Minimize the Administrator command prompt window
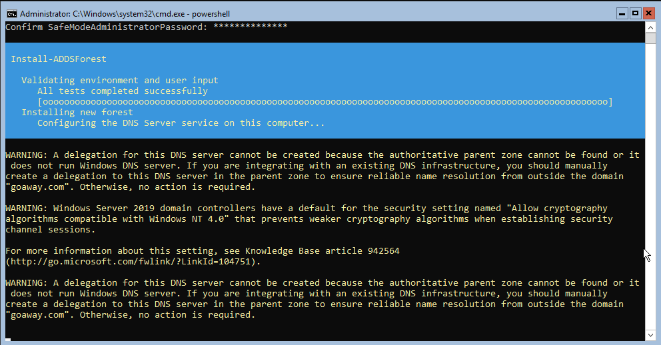Screen dimensions: 661x345 coord(622,13)
